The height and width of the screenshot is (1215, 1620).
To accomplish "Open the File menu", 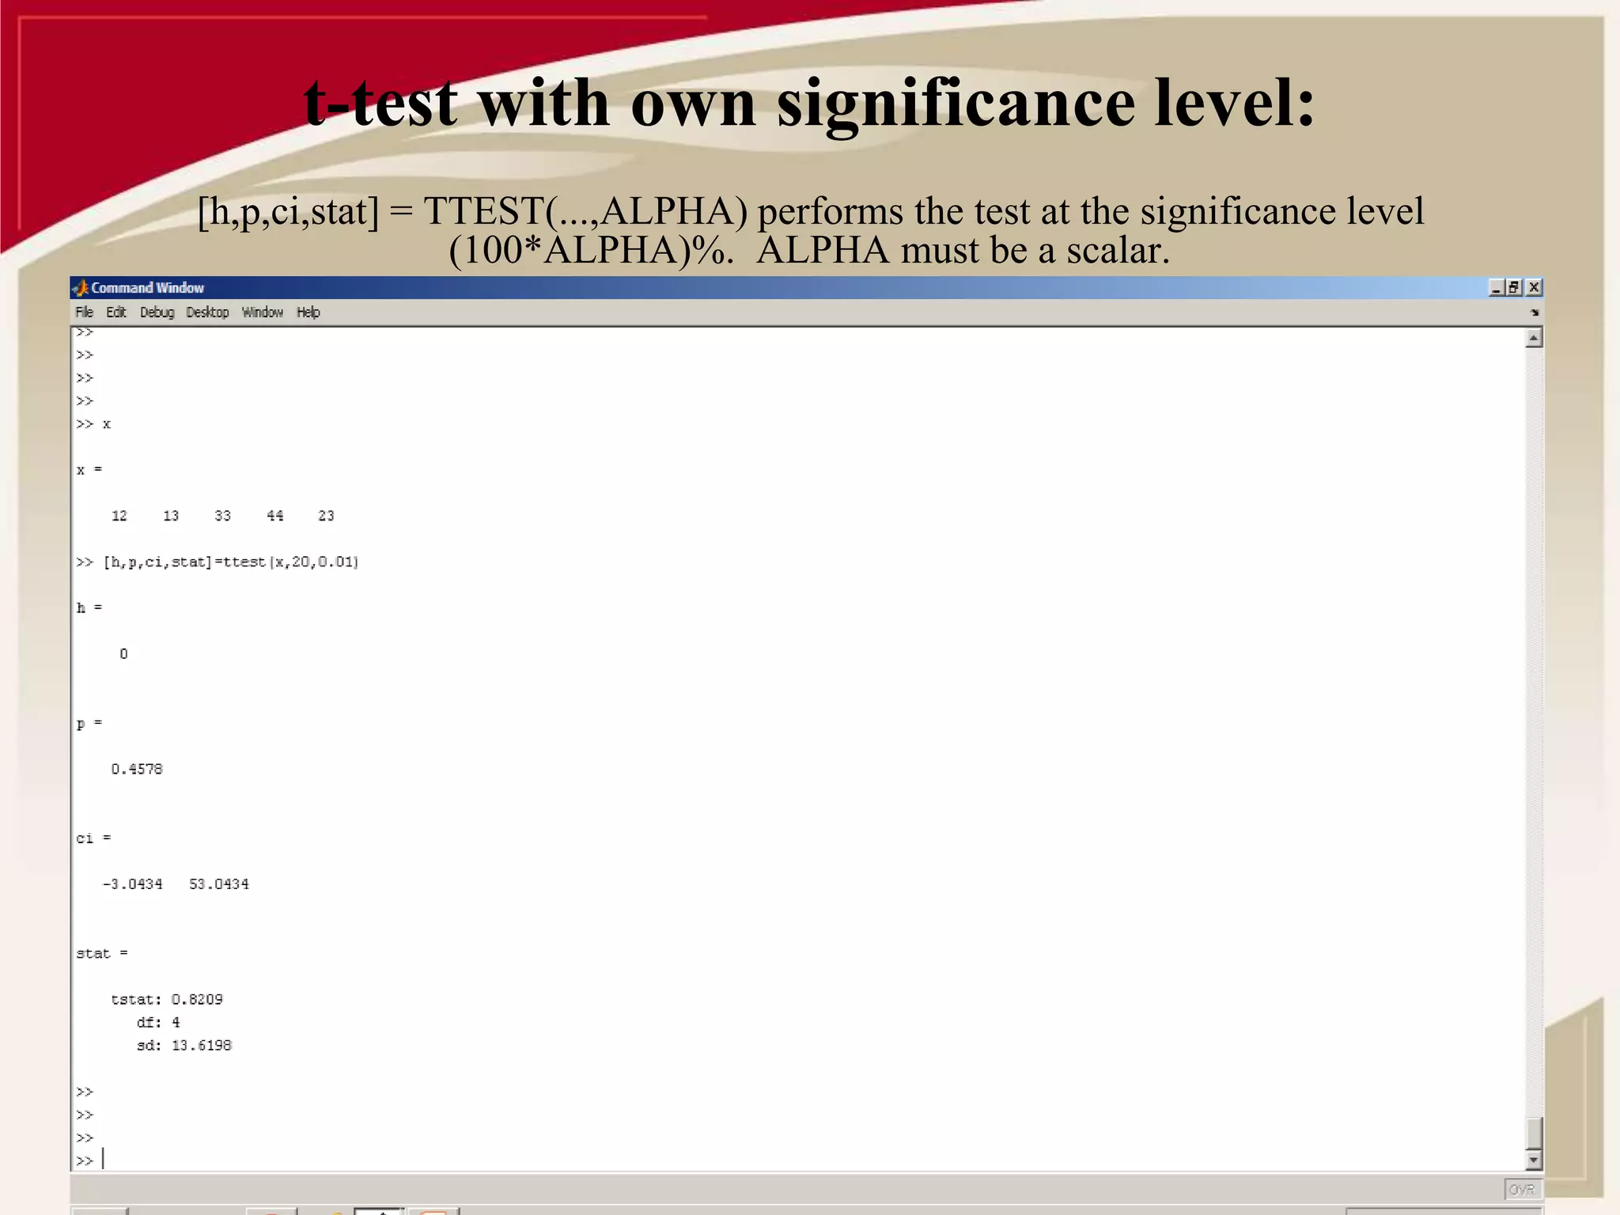I will 84,312.
